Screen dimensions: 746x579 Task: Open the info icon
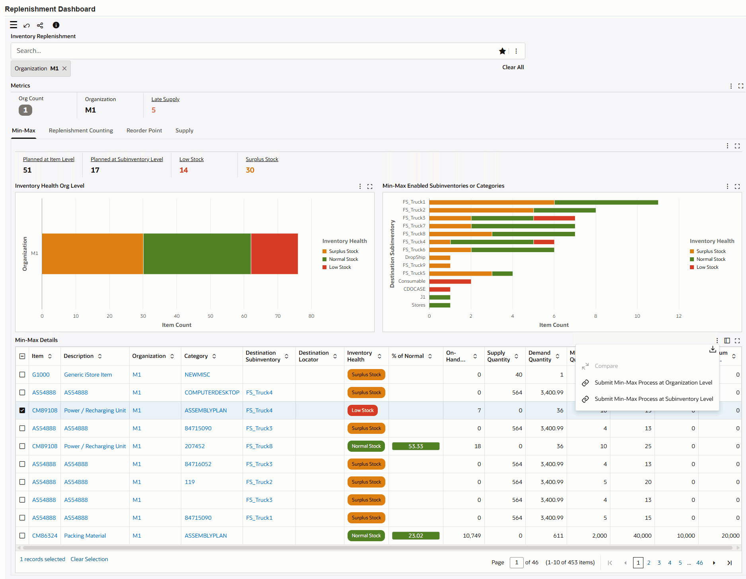(56, 25)
